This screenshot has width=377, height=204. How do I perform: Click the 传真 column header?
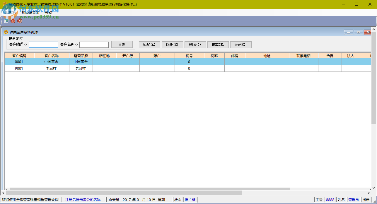pos(330,56)
